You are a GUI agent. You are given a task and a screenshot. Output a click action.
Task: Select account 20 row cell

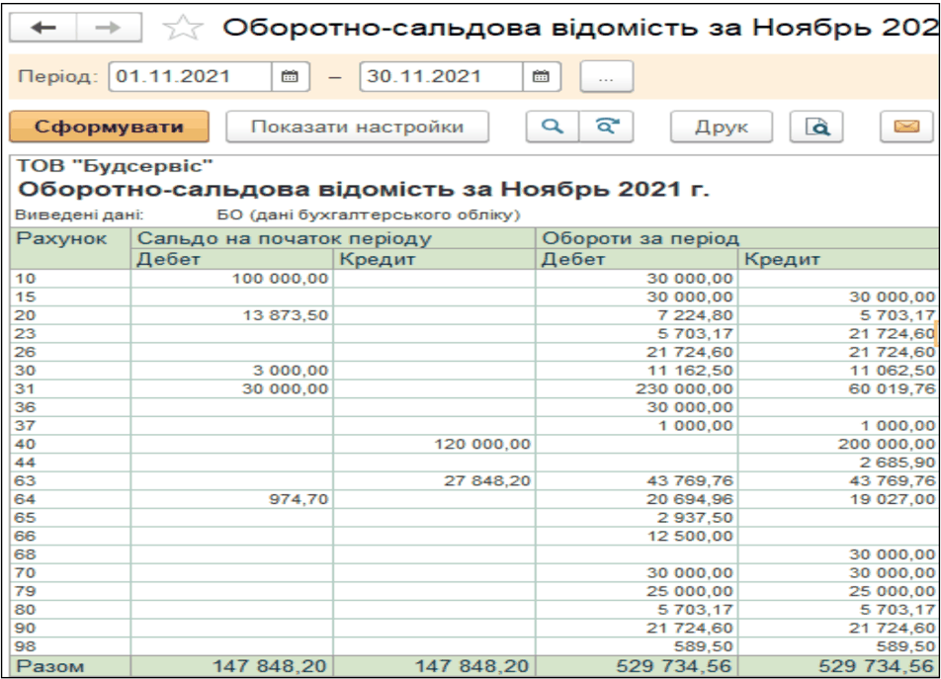coord(70,315)
